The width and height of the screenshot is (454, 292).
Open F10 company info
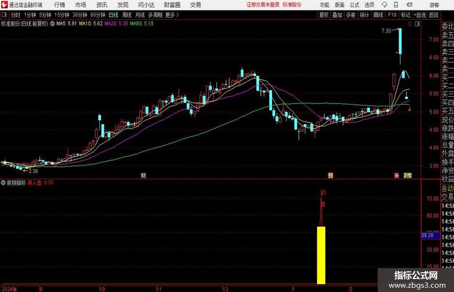(392, 15)
